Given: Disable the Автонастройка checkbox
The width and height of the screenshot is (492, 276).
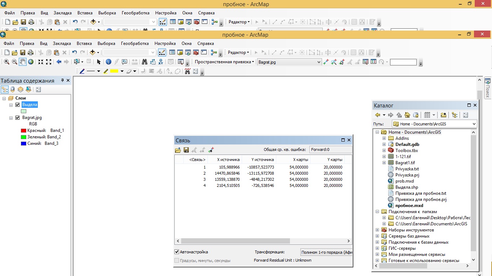Looking at the screenshot, I should (x=177, y=252).
